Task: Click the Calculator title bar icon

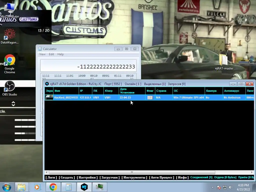Action: coord(40,49)
